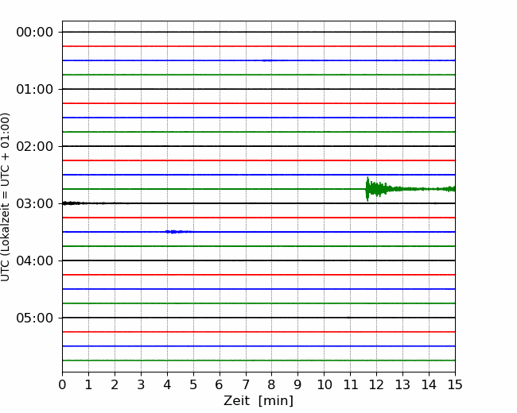Click the "03:00" time label
The height and width of the screenshot is (413, 517).
[34, 203]
